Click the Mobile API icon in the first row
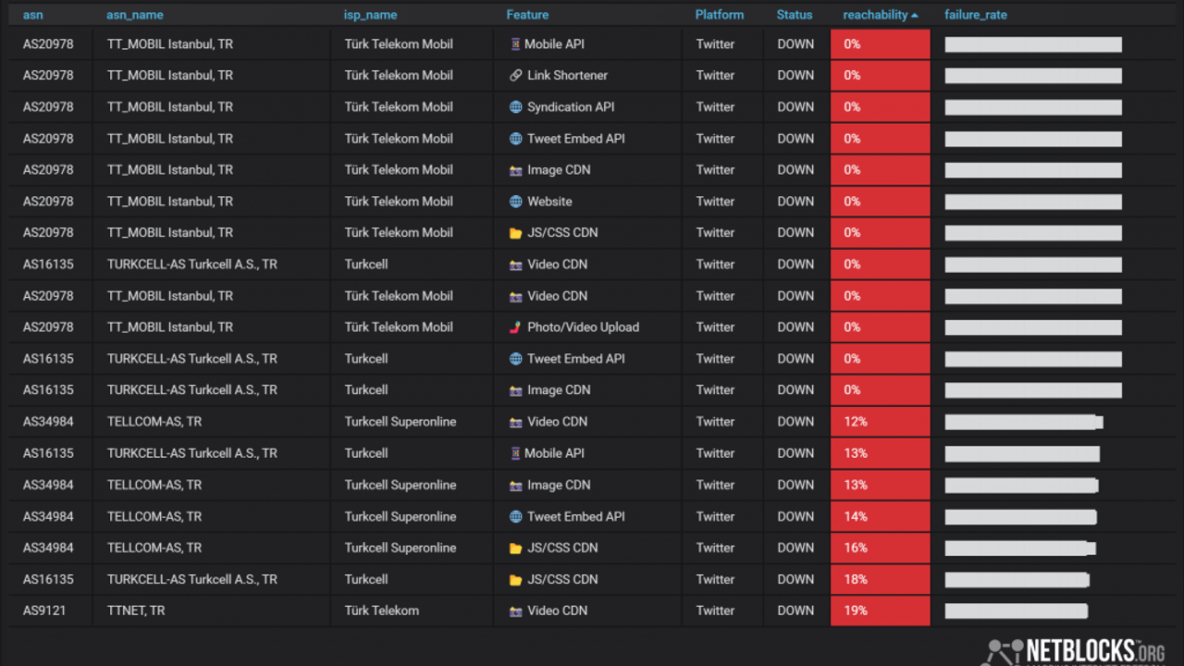Image resolution: width=1184 pixels, height=666 pixels. (x=515, y=44)
